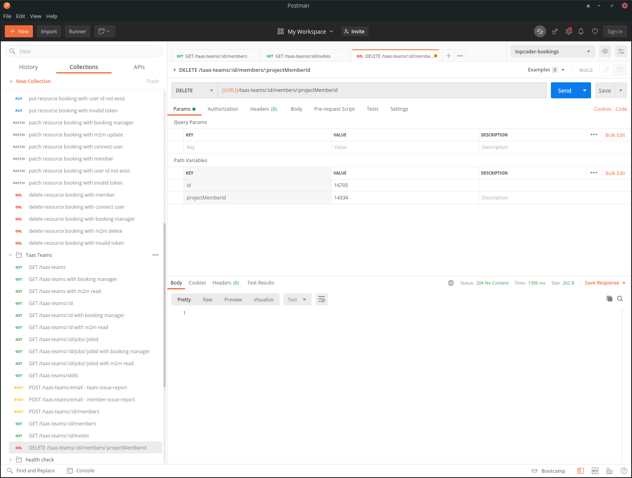
Task: Switch to Authorization request tab
Action: click(223, 109)
